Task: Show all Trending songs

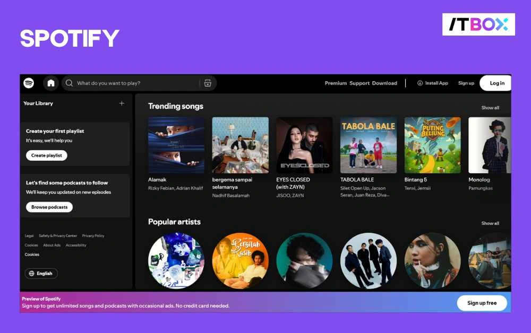Action: pyautogui.click(x=490, y=108)
